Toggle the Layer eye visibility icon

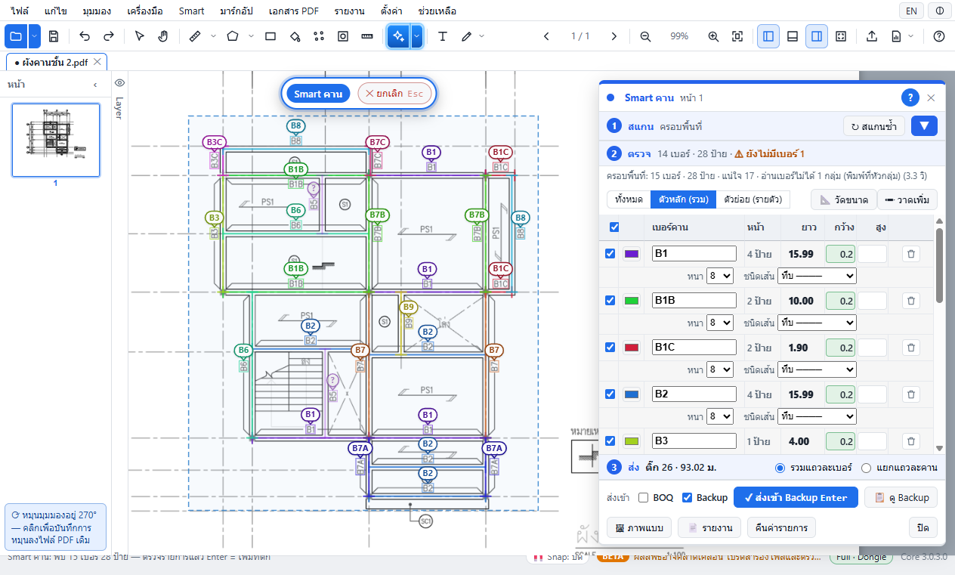[x=119, y=83]
